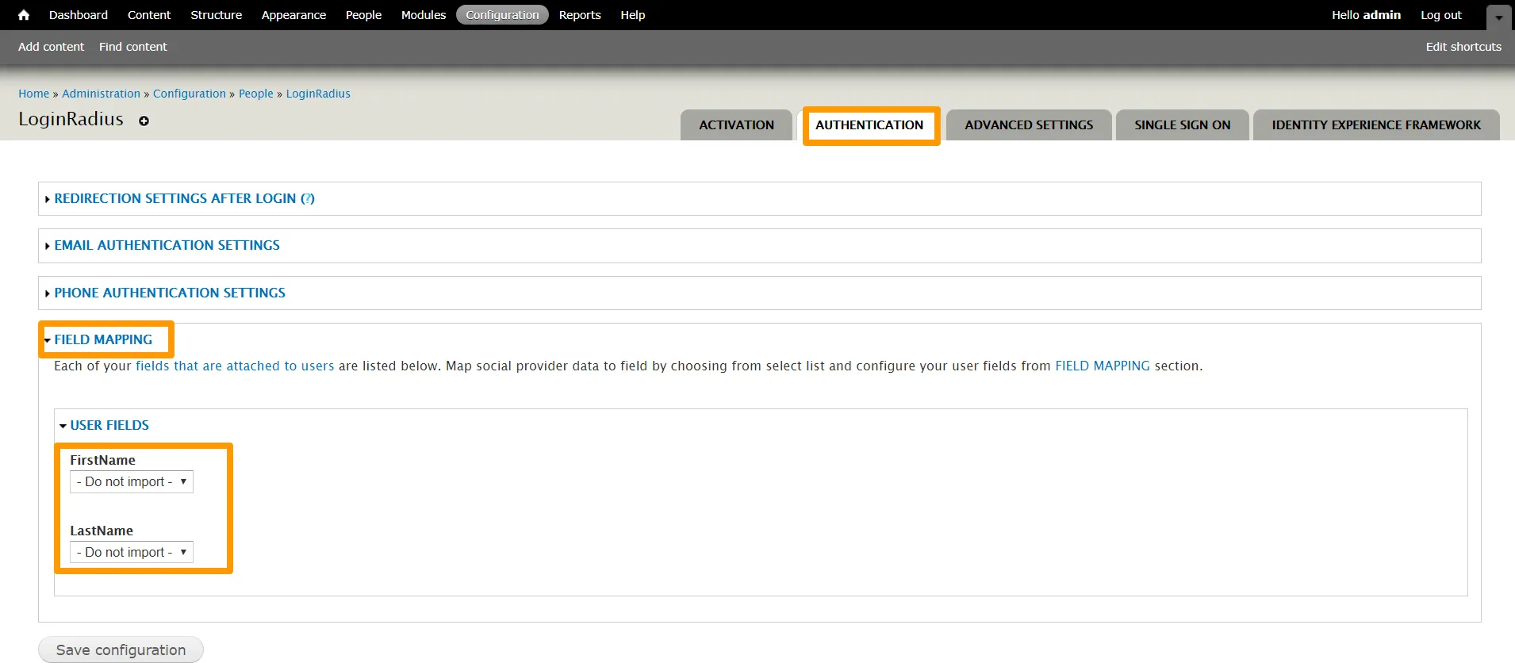The image size is (1515, 663).
Task: Click Edit shortcuts link
Action: pos(1463,47)
